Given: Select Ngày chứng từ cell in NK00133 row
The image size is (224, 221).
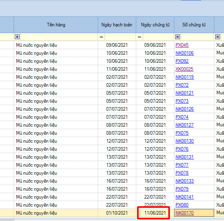Looking at the screenshot, I should [x=155, y=181].
